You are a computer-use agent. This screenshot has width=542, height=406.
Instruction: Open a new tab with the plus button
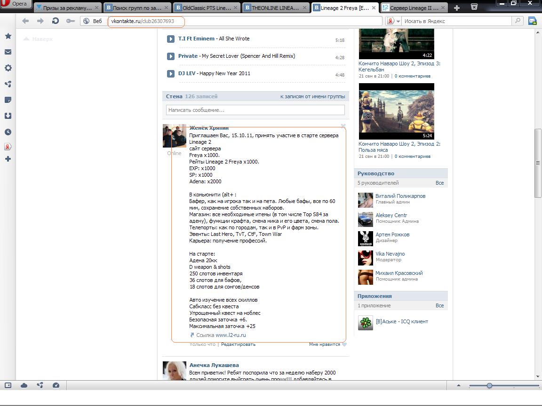pyautogui.click(x=457, y=8)
